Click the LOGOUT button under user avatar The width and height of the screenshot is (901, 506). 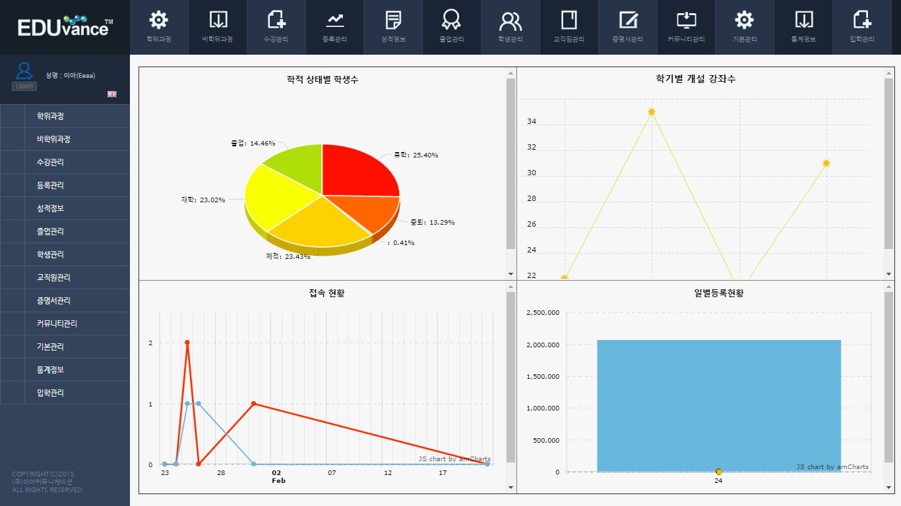24,86
